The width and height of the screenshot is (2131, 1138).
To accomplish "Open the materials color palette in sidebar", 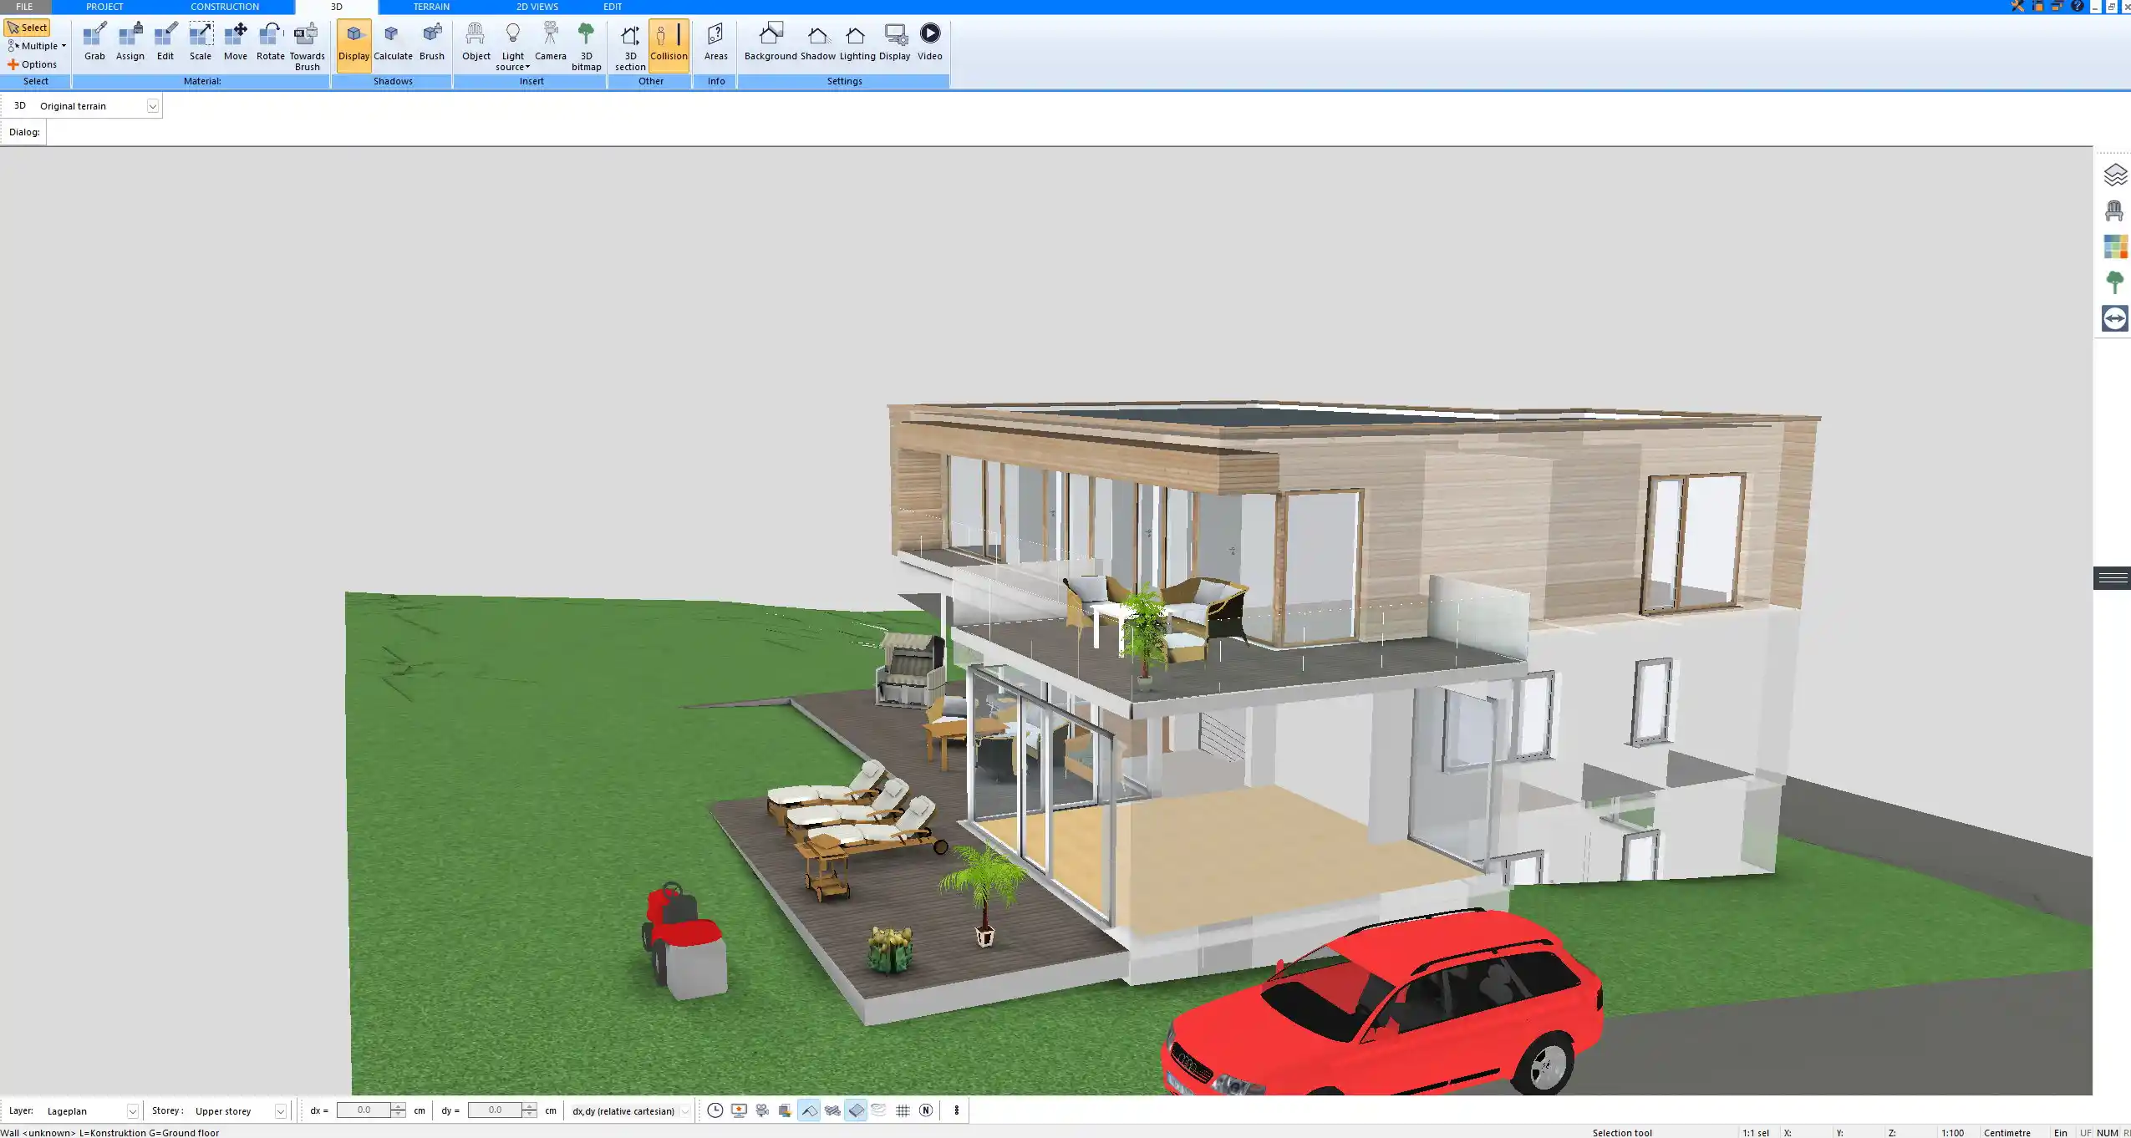I will point(2115,246).
